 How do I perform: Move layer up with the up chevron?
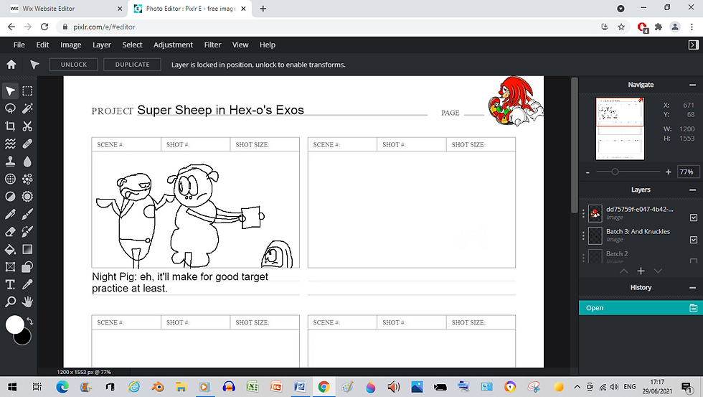point(623,271)
